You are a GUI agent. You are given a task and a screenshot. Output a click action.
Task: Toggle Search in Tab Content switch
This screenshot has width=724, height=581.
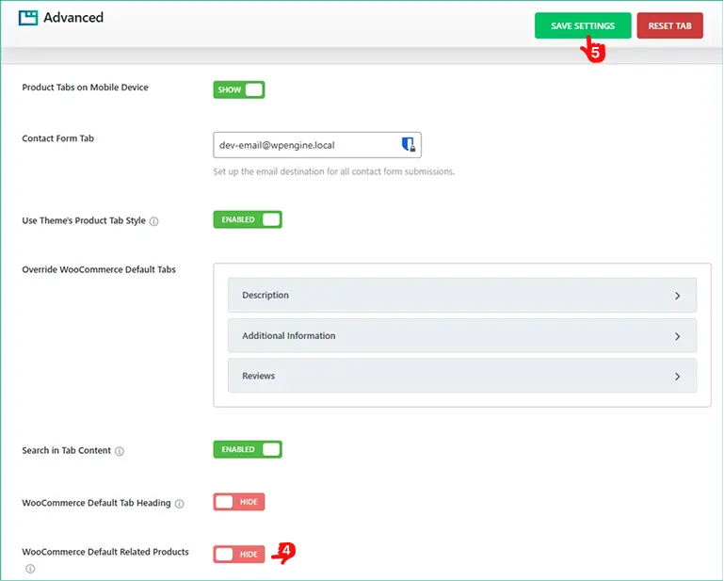tap(248, 449)
